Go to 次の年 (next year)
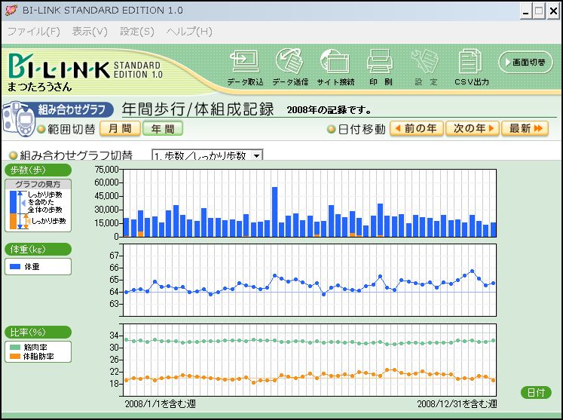The width and height of the screenshot is (563, 420). 472,129
